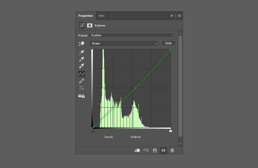Click the vertical scrollbar thumb
Screen dimensions: 258x168
point(180,86)
